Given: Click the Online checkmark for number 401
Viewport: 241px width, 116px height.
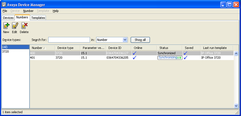Looking at the screenshot, I should coord(135,58).
